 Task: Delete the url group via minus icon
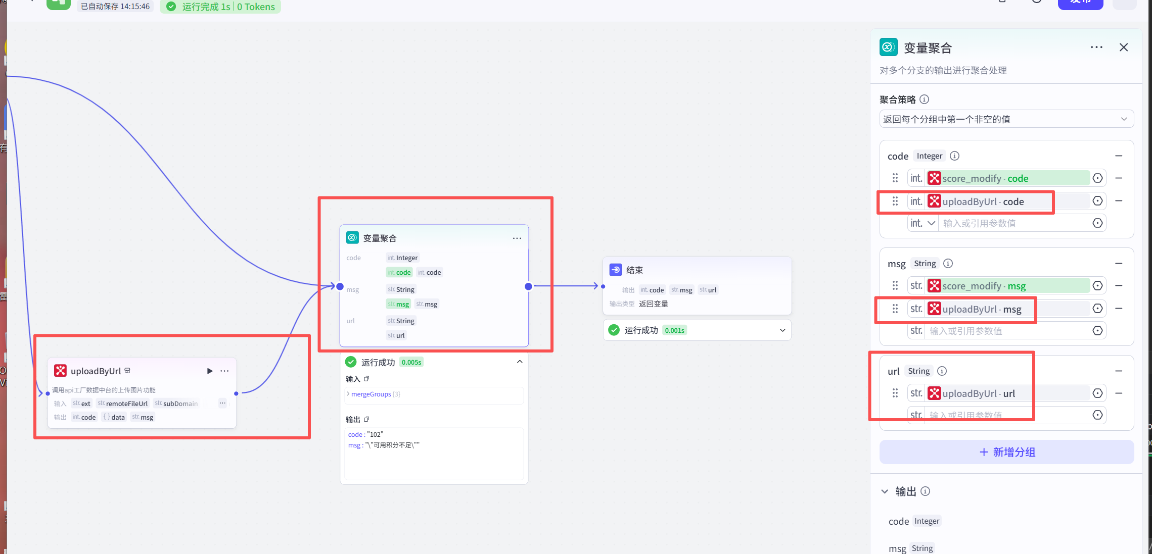coord(1119,371)
